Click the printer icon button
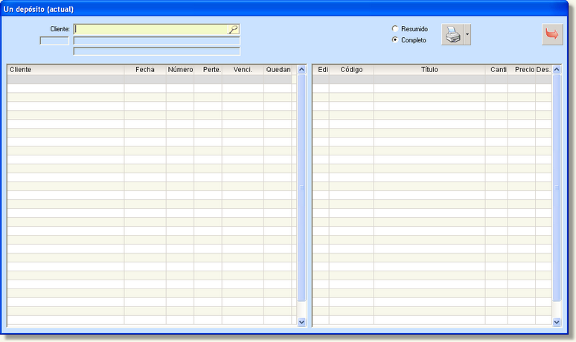 pyautogui.click(x=452, y=34)
